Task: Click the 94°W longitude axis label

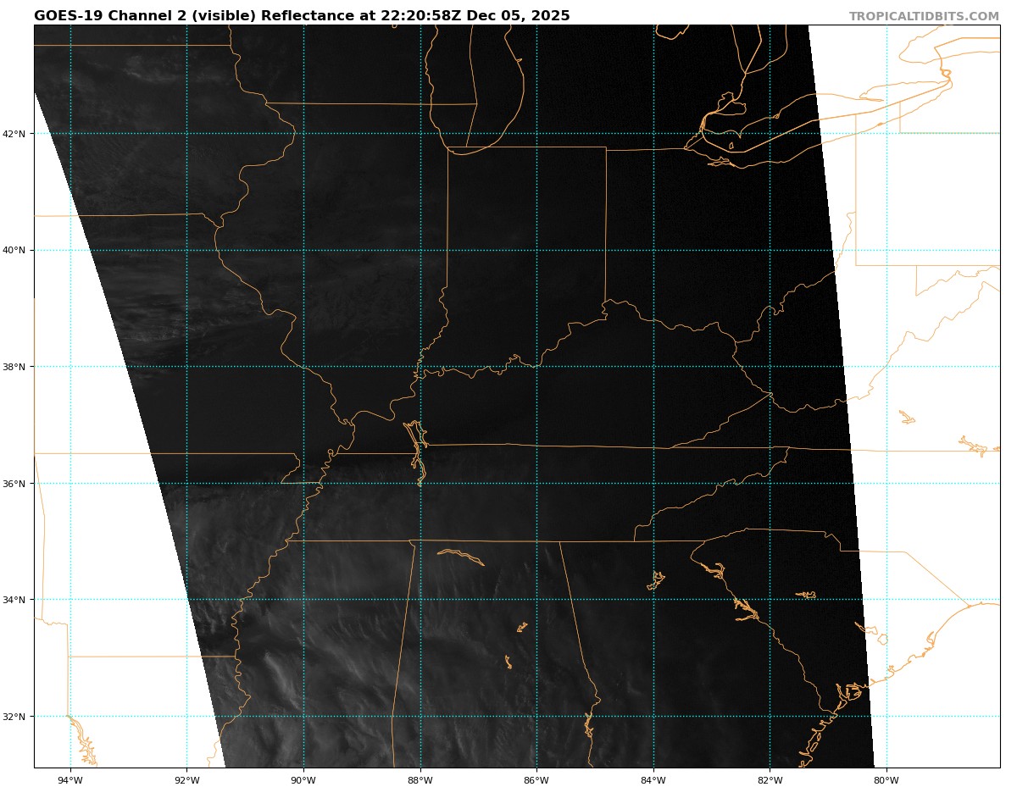Action: pyautogui.click(x=70, y=780)
